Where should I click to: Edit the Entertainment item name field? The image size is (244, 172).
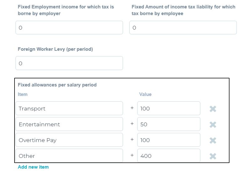pos(69,124)
